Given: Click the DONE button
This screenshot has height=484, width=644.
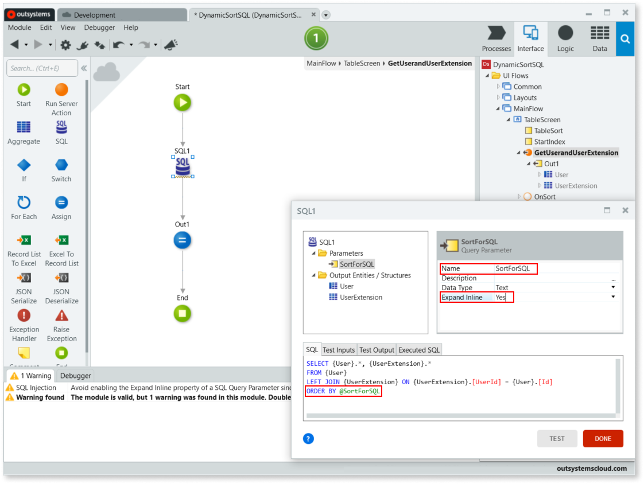Looking at the screenshot, I should tap(603, 439).
